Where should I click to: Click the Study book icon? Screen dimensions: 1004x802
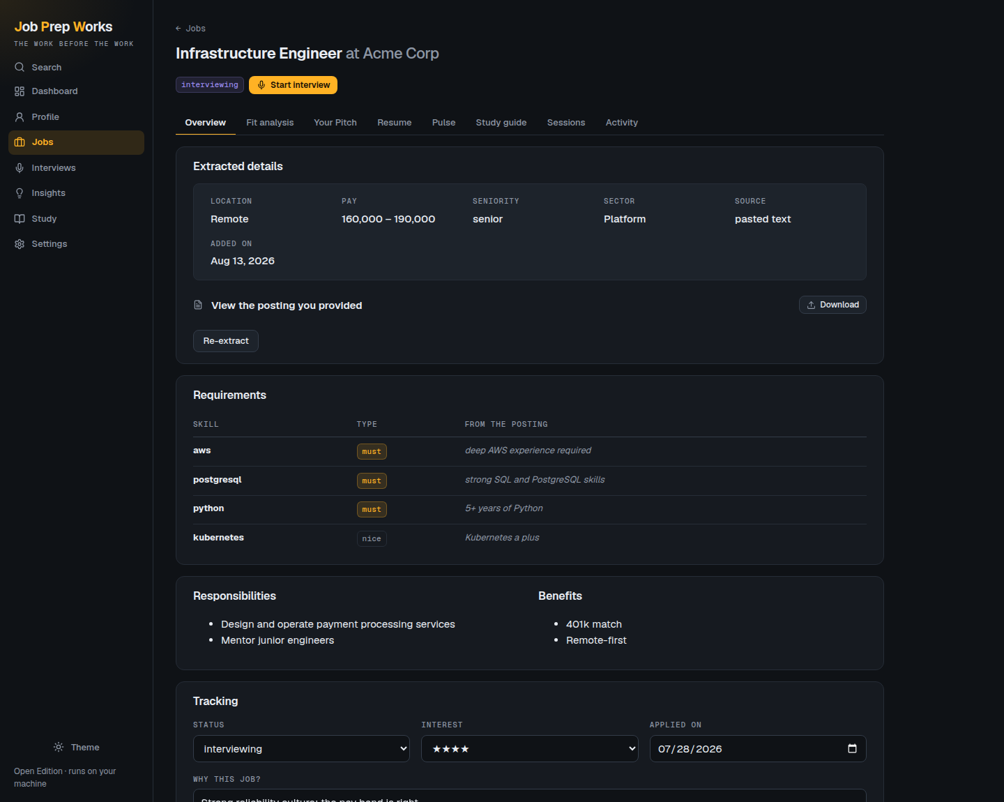(x=20, y=219)
